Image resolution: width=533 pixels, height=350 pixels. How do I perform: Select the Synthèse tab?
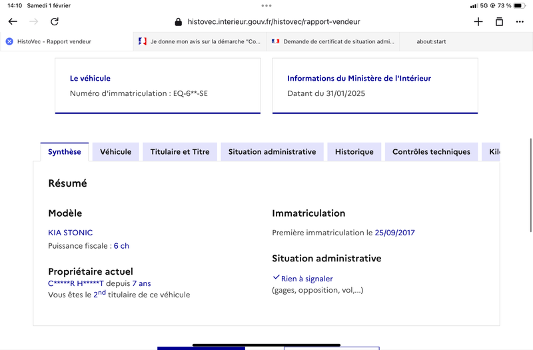65,152
